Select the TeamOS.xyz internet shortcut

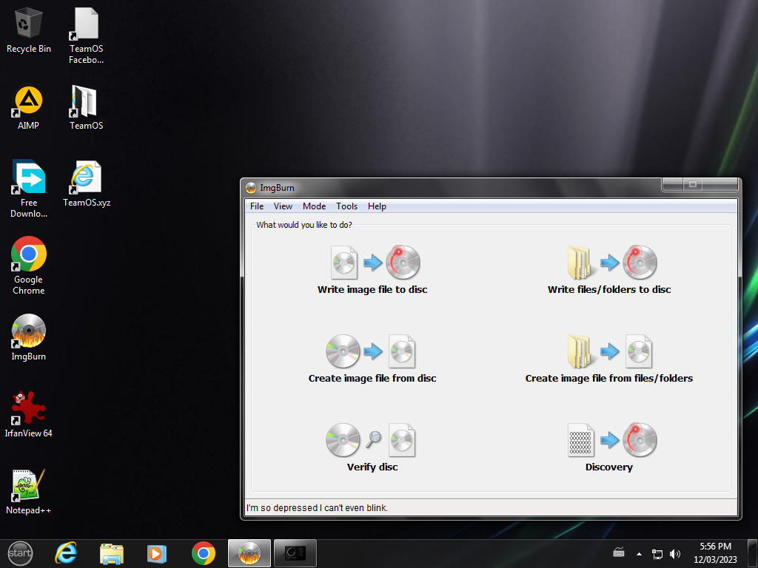coord(86,184)
